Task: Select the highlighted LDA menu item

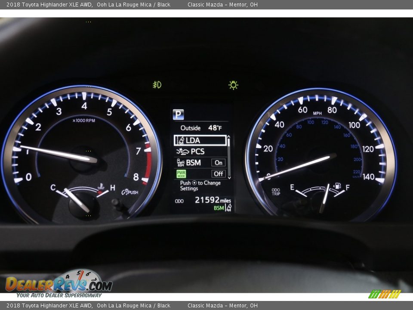Action: tap(200, 140)
